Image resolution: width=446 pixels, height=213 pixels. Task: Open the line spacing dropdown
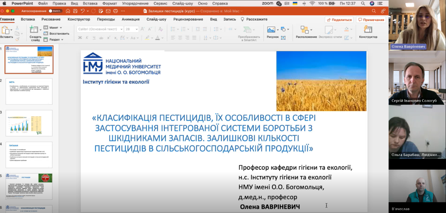pyautogui.click(x=217, y=29)
